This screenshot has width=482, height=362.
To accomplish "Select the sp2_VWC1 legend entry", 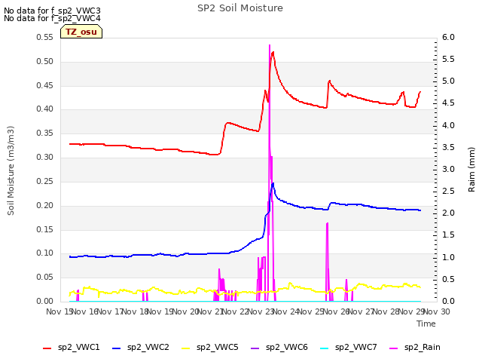I will coord(72,348).
